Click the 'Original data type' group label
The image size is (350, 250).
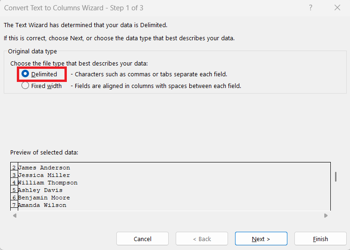coord(32,51)
